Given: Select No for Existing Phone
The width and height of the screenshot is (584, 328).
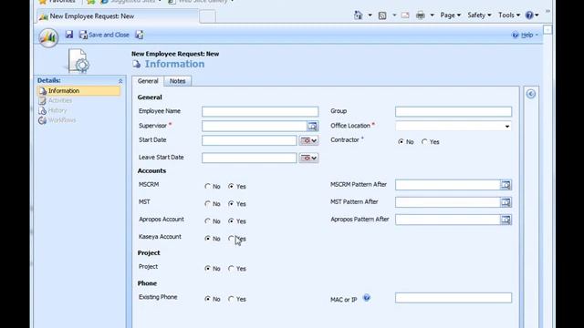Looking at the screenshot, I should click(208, 299).
